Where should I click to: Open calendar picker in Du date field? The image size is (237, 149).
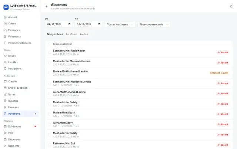[x=69, y=24]
